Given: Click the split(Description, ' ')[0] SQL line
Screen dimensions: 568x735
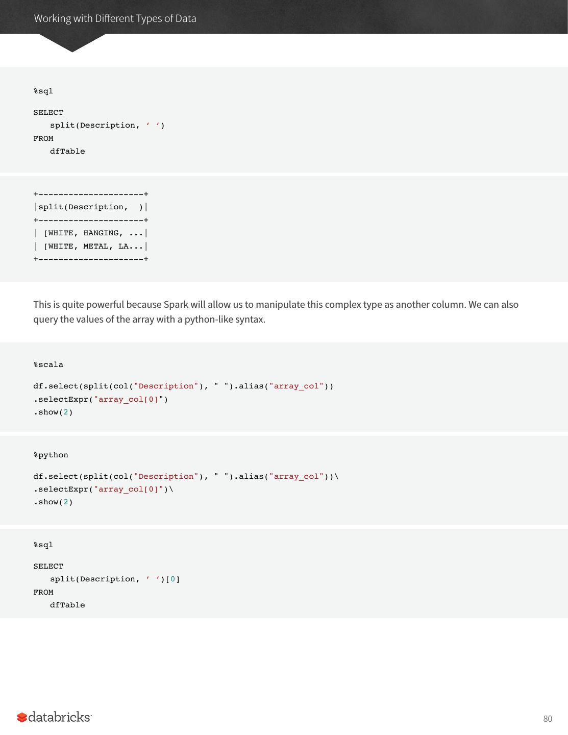Looking at the screenshot, I should click(x=115, y=579).
